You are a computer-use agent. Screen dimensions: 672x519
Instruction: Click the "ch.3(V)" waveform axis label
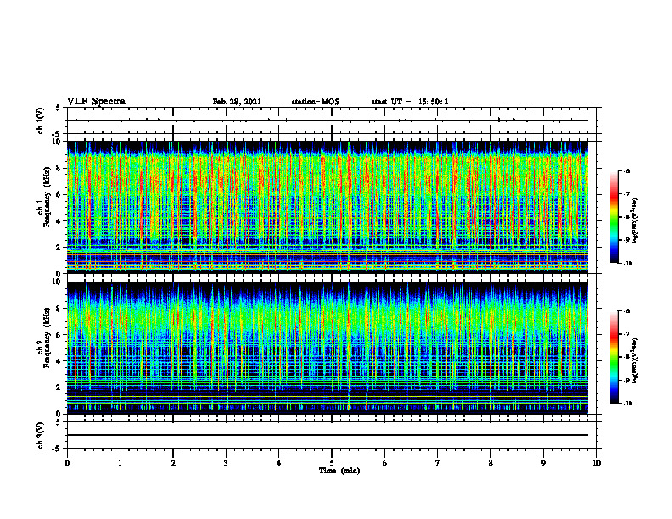point(40,435)
